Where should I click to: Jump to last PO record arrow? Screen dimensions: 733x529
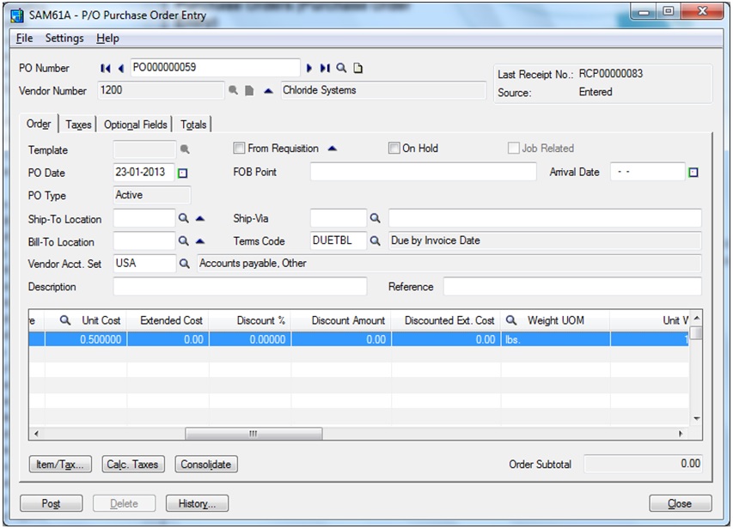325,68
